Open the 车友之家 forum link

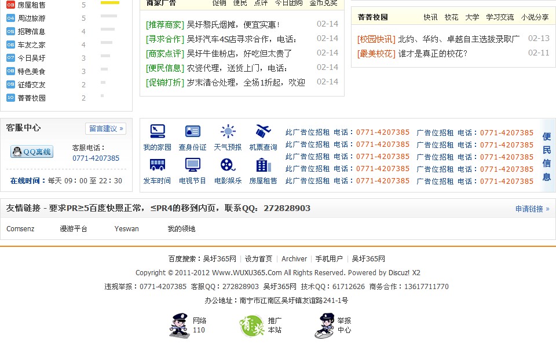point(31,45)
